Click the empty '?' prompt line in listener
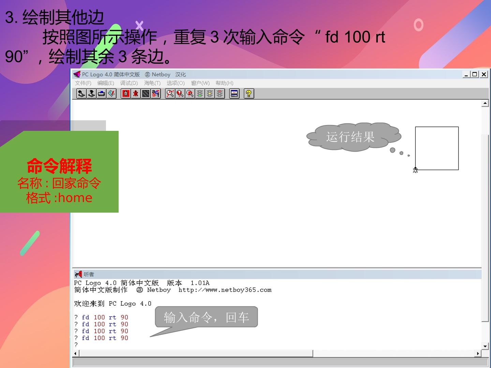The image size is (491, 368). pyautogui.click(x=76, y=345)
